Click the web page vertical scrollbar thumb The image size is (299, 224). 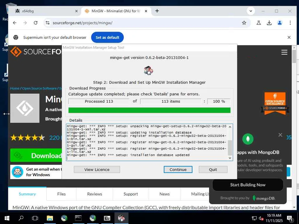tap(294, 56)
